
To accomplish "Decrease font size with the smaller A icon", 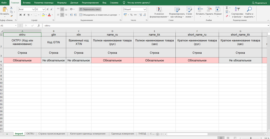I will pos(51,9).
